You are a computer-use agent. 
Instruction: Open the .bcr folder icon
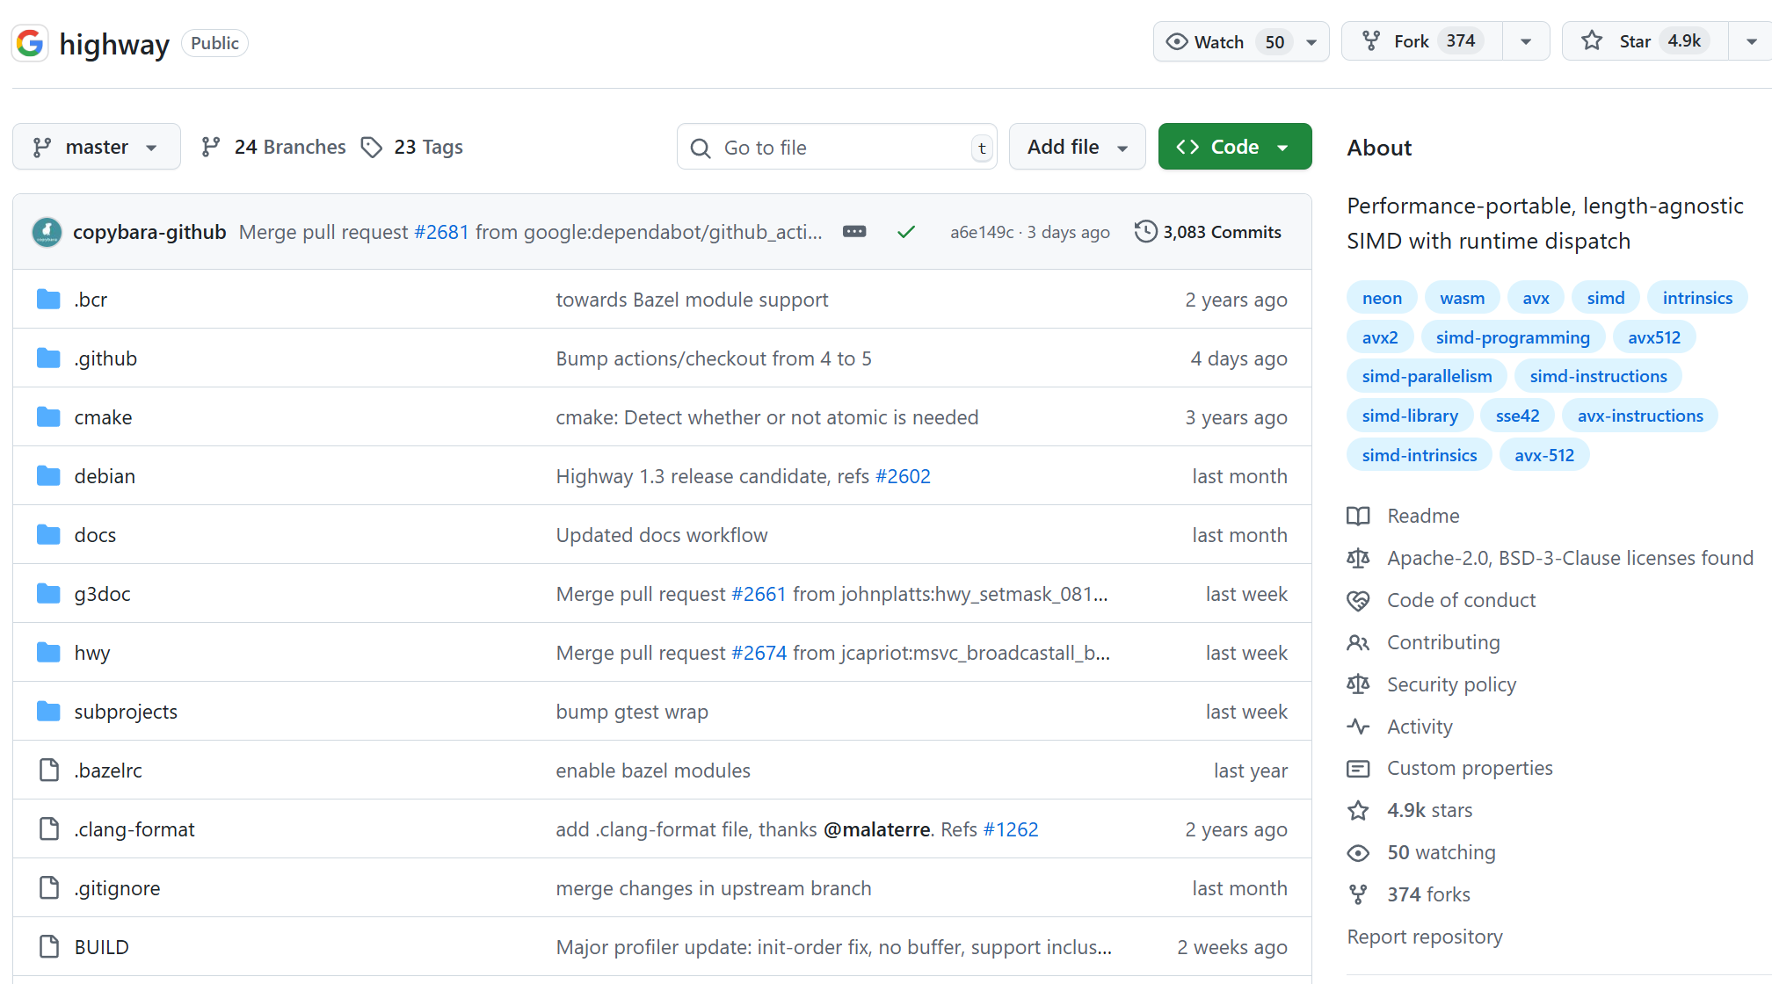point(48,300)
